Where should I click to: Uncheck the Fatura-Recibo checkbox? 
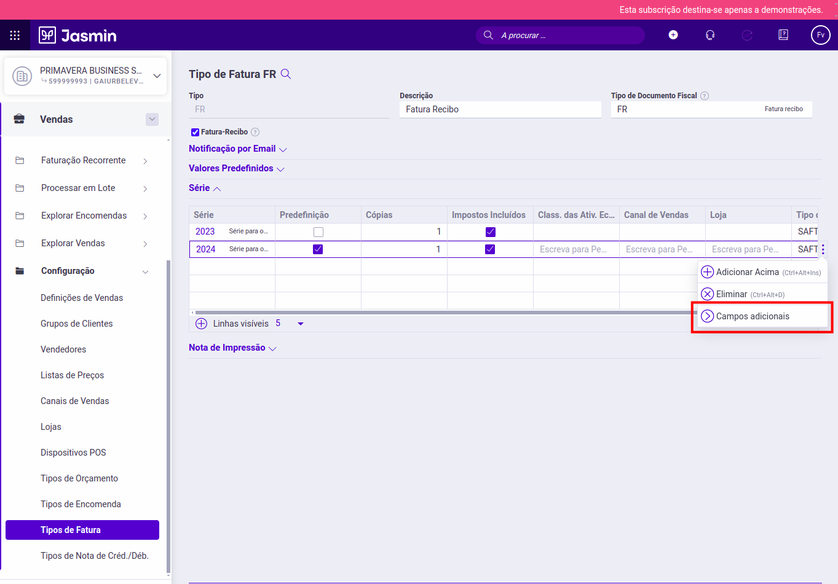tap(194, 131)
